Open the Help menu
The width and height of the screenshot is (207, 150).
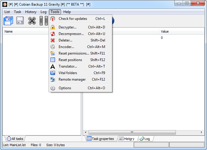tap(67, 12)
